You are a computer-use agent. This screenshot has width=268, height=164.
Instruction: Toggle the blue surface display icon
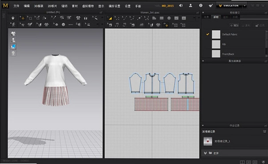(x=13, y=47)
